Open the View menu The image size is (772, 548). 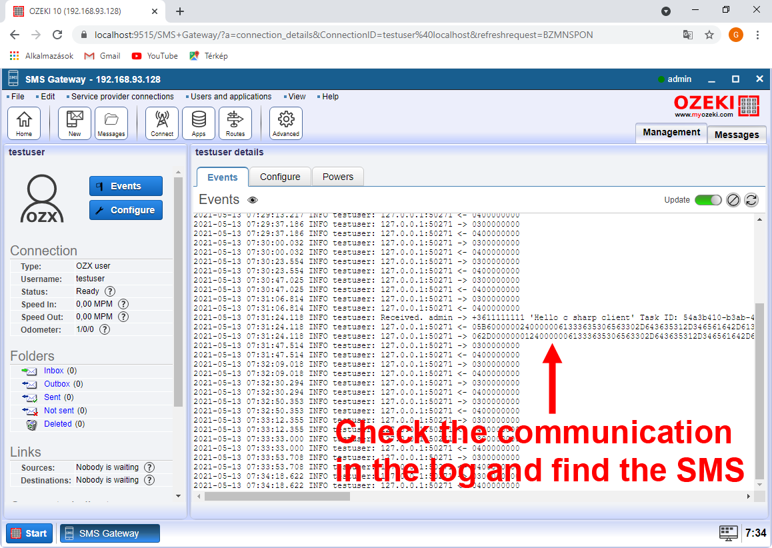[297, 97]
